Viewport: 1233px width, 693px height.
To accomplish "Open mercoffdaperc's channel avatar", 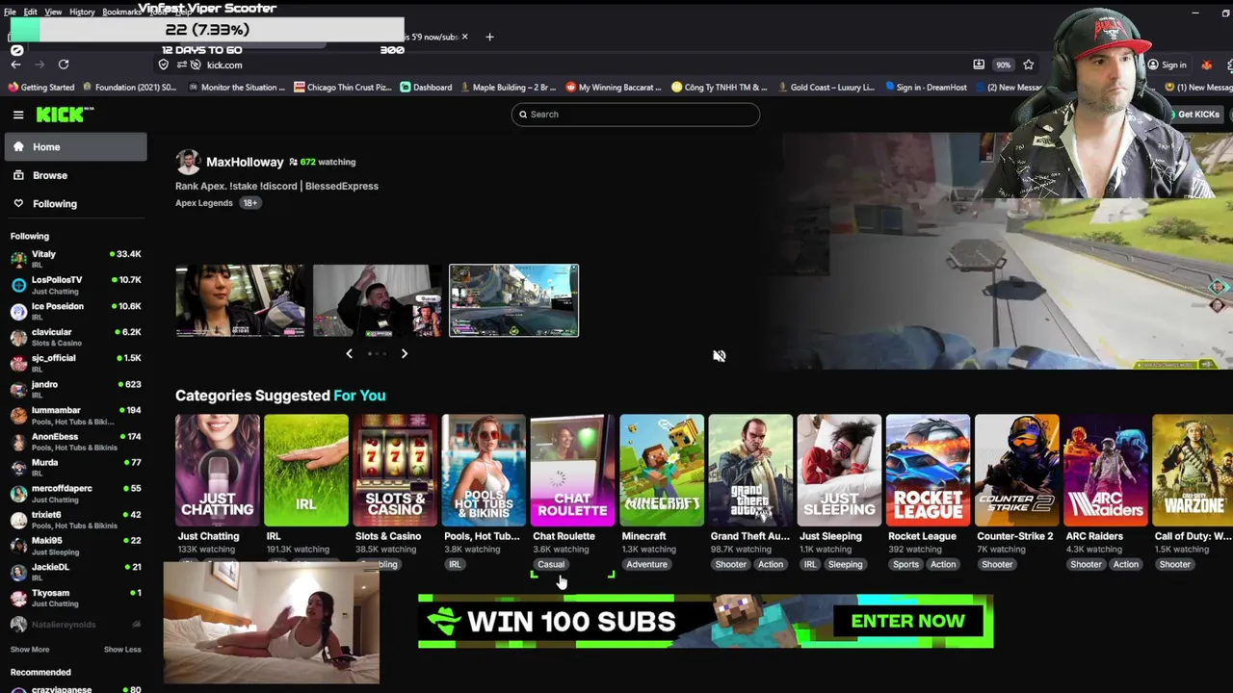I will point(18,493).
